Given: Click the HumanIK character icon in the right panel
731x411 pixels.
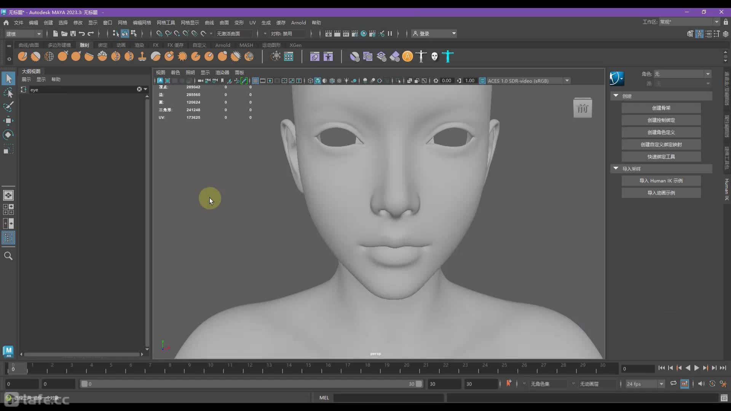Looking at the screenshot, I should [617, 78].
